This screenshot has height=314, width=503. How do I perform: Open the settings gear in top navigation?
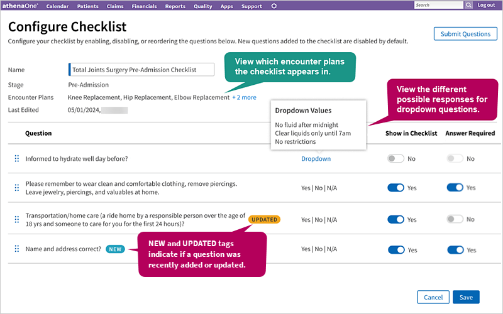[x=274, y=6]
